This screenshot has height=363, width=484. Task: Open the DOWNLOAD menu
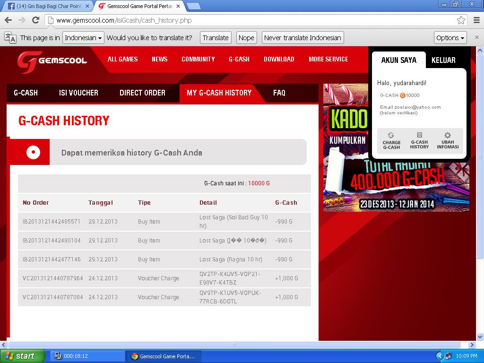tap(279, 59)
